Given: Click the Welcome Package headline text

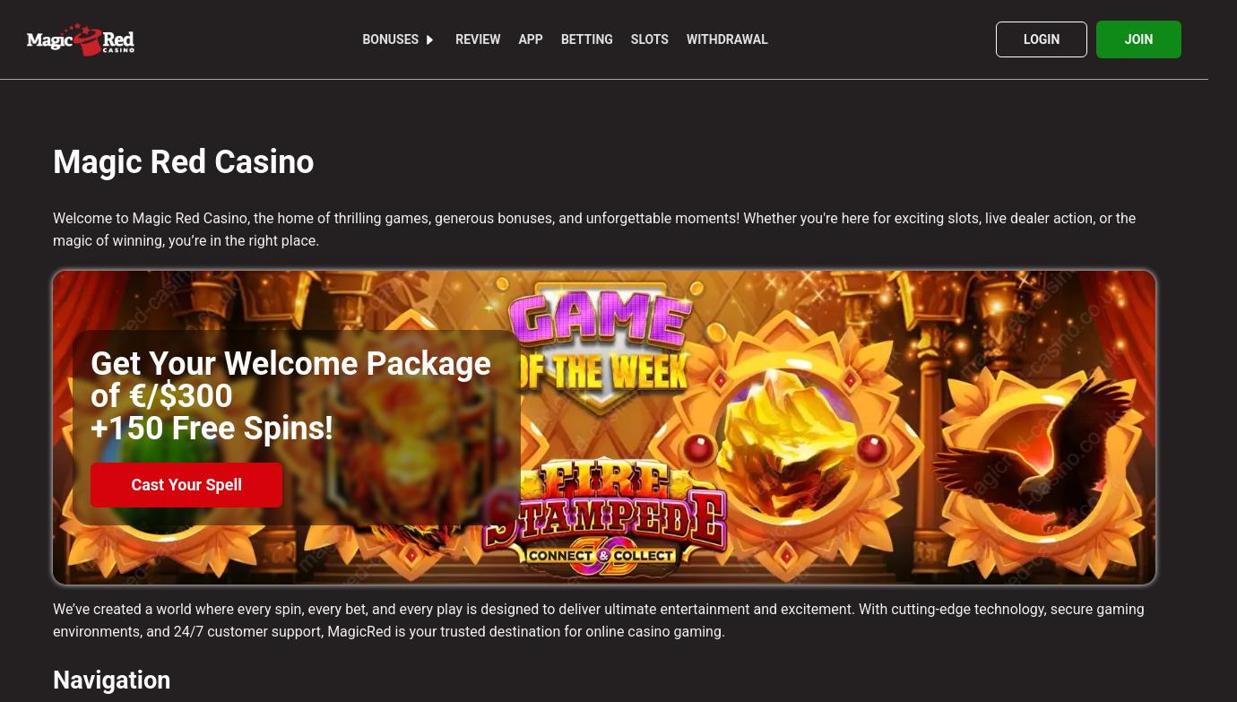Looking at the screenshot, I should point(290,396).
